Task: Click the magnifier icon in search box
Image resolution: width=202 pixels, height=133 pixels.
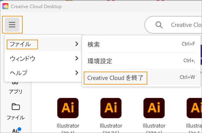Action: coord(159,25)
